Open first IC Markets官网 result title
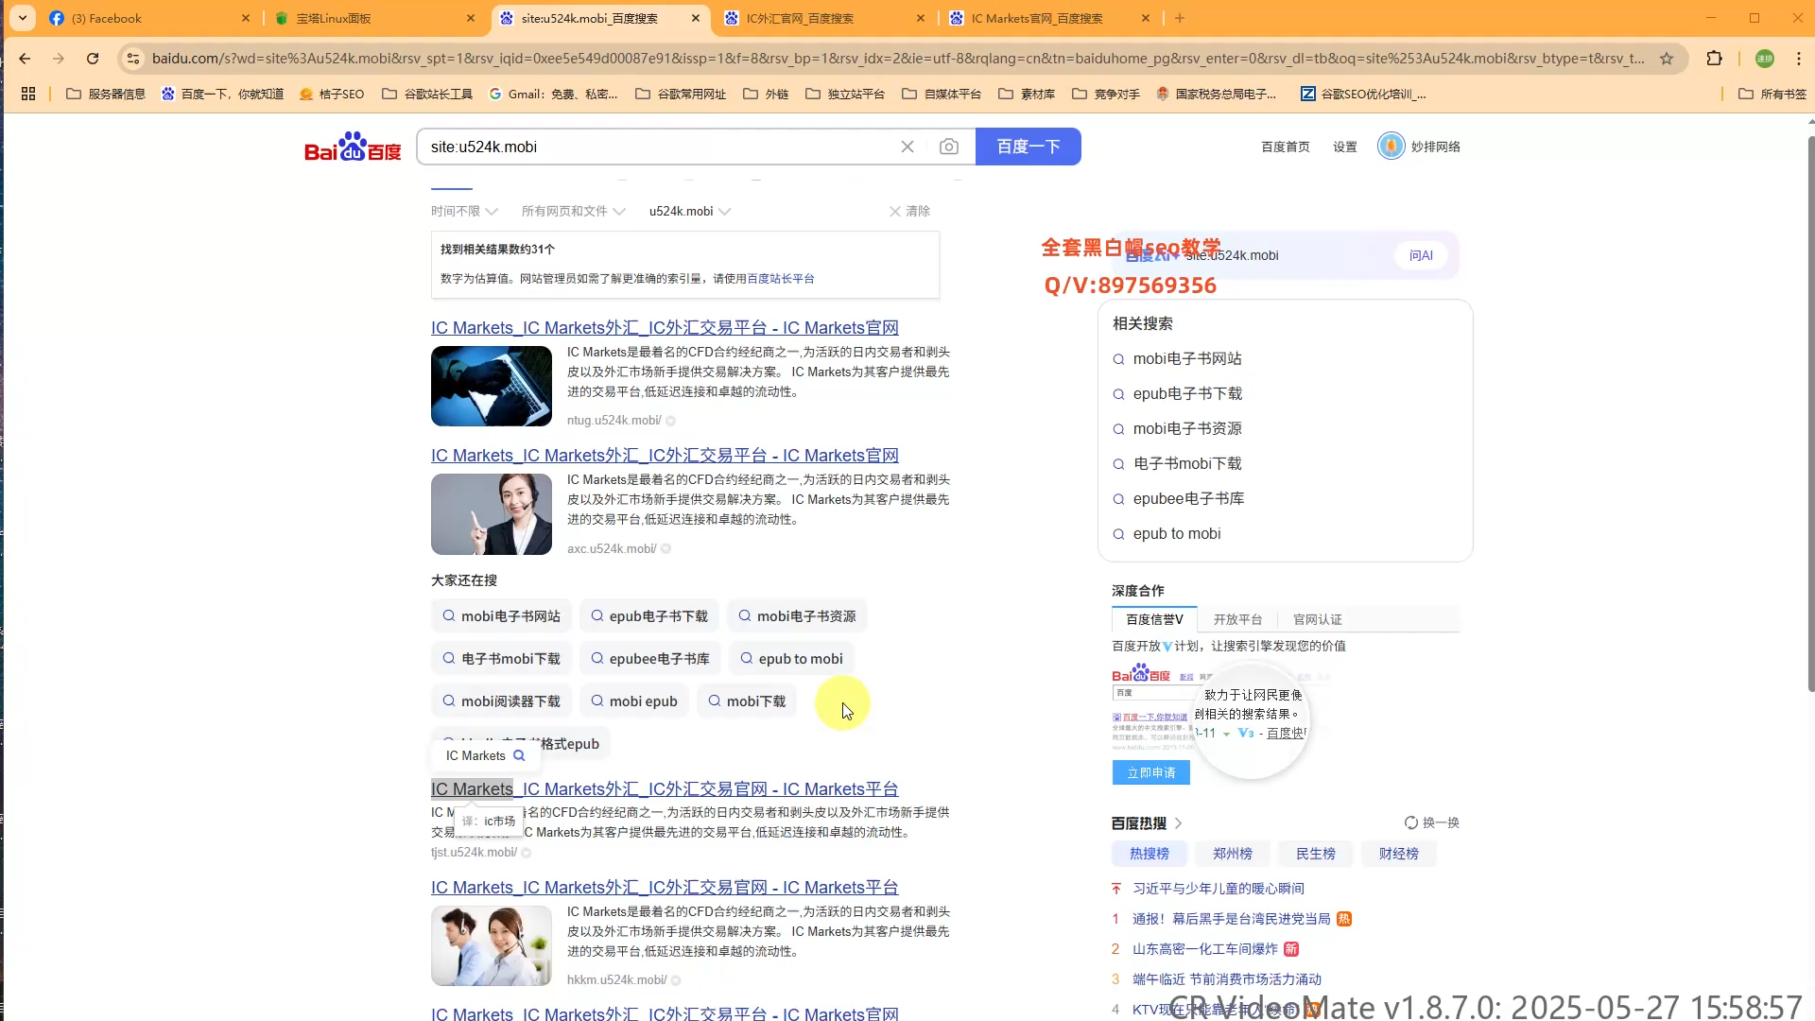The height and width of the screenshot is (1021, 1815). pos(665,328)
